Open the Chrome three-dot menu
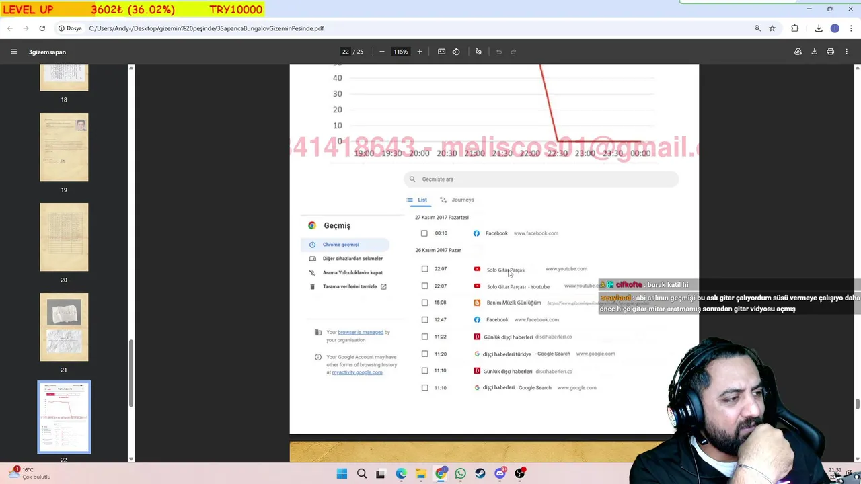This screenshot has width=861, height=484. coord(852,28)
